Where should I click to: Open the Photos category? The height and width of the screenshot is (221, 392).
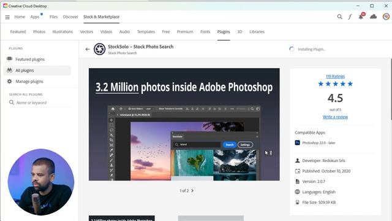[x=39, y=31]
